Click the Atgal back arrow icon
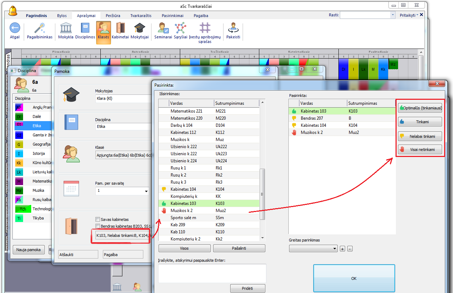This screenshot has width=453, height=293. click(x=15, y=28)
